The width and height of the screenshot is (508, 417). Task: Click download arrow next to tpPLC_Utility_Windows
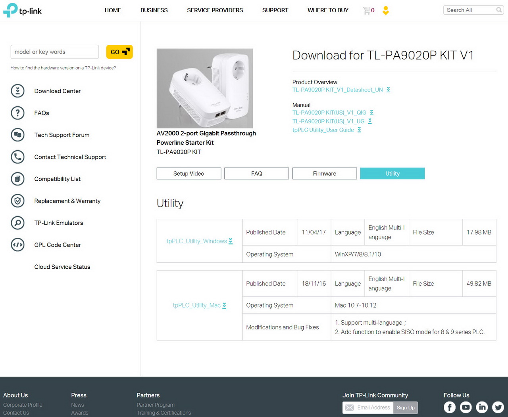coord(231,241)
